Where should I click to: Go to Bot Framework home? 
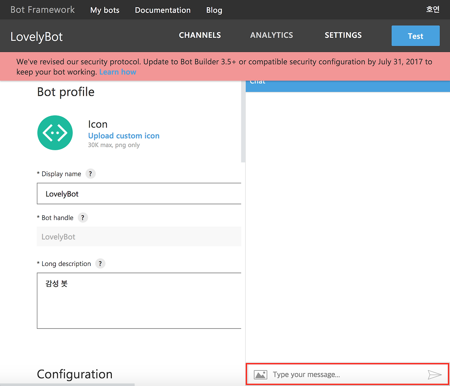click(x=43, y=10)
